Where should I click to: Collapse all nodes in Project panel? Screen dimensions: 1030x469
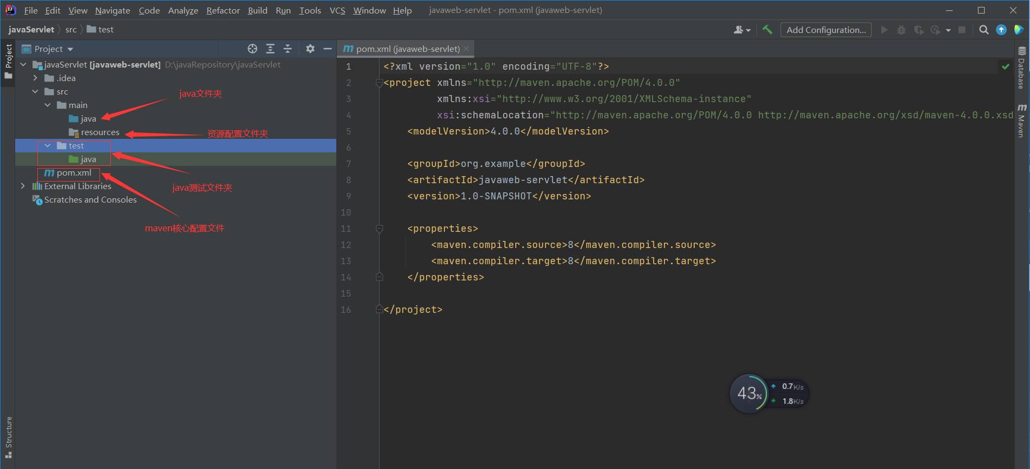click(288, 49)
